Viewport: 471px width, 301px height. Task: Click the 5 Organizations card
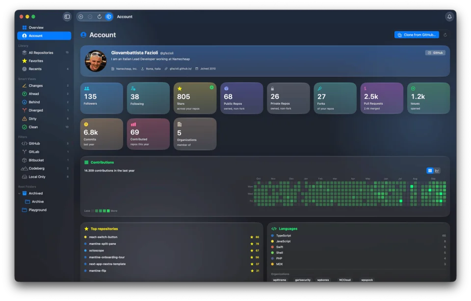195,134
